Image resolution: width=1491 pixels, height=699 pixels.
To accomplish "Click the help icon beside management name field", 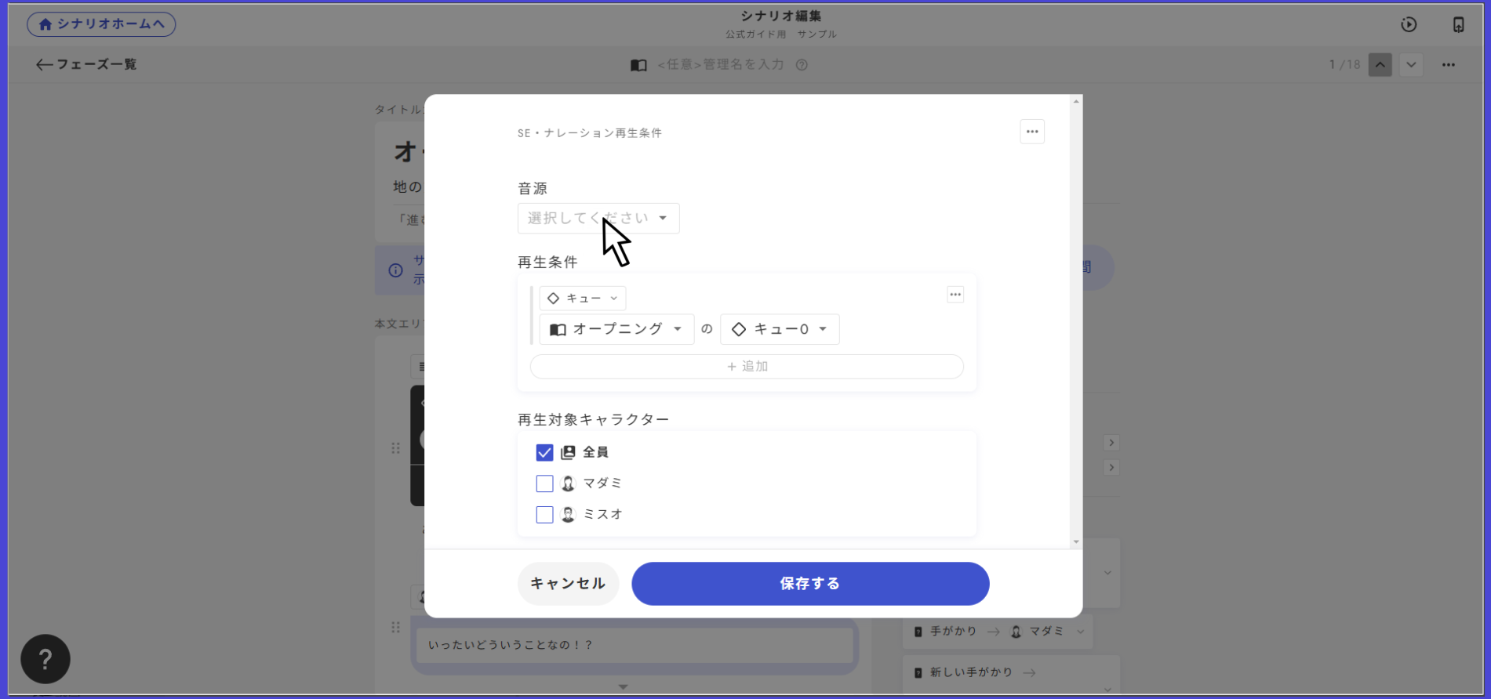I will pos(802,65).
